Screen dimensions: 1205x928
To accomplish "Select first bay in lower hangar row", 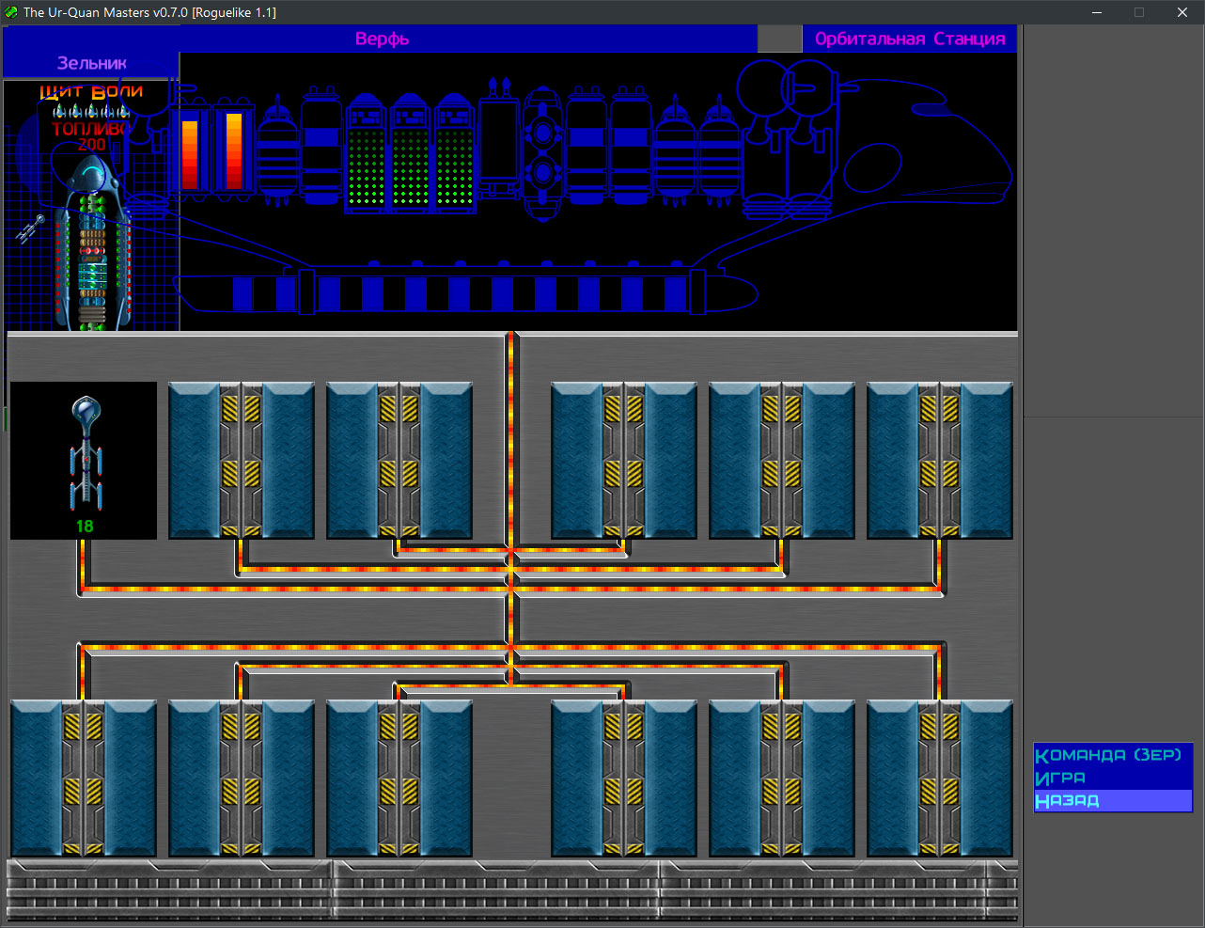I will 84,779.
